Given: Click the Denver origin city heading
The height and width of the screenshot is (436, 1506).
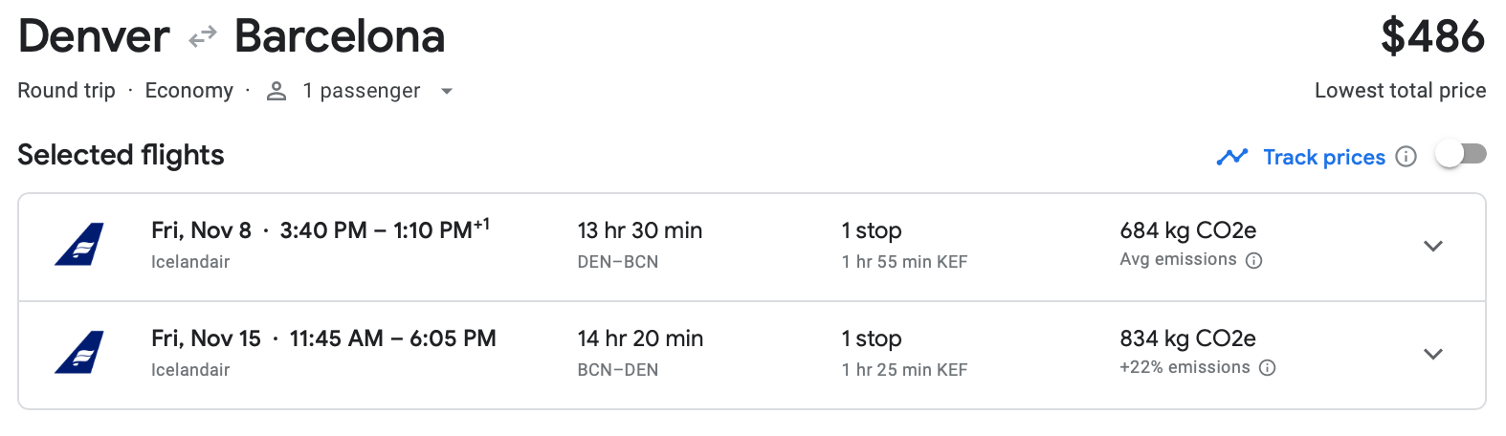Looking at the screenshot, I should click(x=94, y=36).
